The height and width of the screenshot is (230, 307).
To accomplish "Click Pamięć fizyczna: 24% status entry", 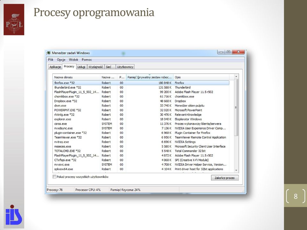I will pyautogui.click(x=125, y=190).
